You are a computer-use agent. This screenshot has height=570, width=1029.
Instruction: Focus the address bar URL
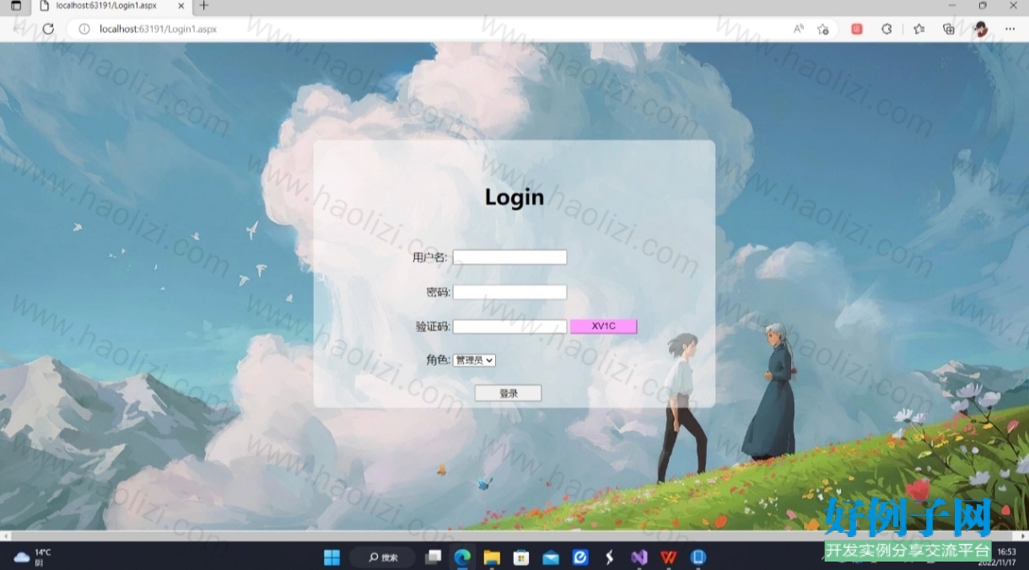pos(159,29)
